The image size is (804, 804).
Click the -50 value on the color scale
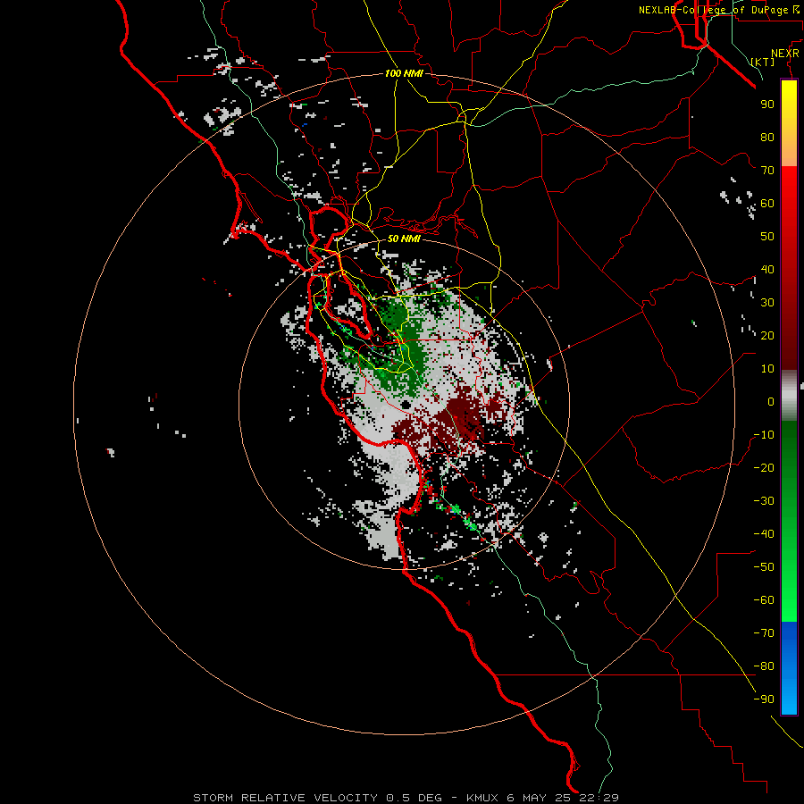click(764, 567)
